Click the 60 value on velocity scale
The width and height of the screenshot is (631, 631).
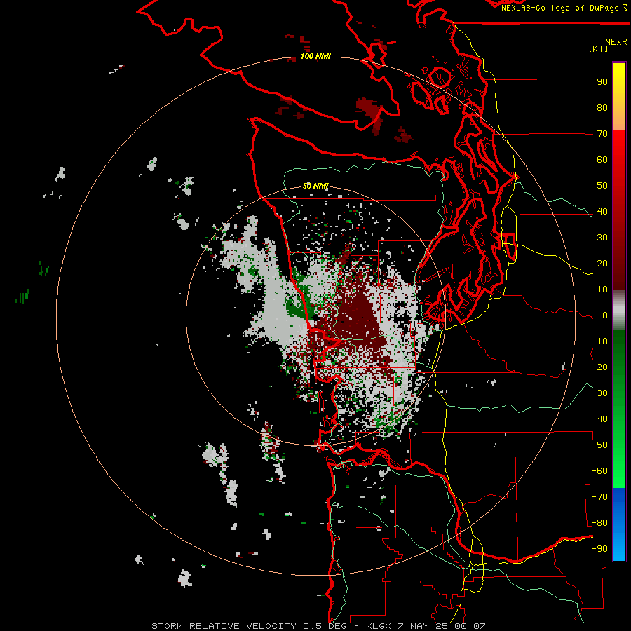pos(602,160)
